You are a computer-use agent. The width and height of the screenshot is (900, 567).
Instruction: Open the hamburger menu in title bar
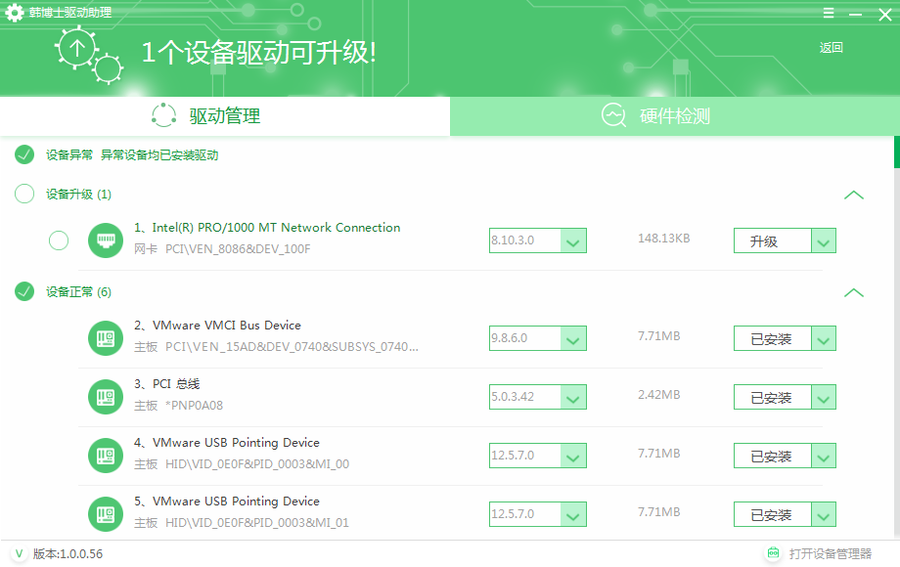829,13
